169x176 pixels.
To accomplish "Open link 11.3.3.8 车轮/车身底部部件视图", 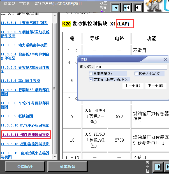I will 25,105.
